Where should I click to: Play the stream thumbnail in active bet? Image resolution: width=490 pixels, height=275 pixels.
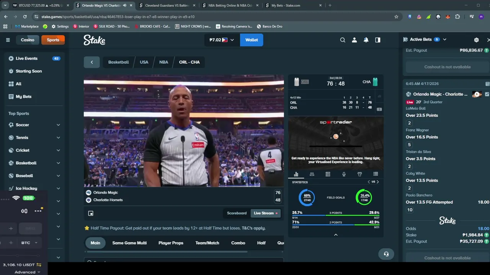coord(477,94)
